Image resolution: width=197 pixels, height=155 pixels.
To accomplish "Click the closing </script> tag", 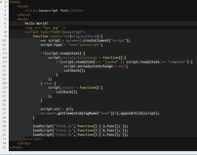I will pyautogui.click(x=34, y=139).
